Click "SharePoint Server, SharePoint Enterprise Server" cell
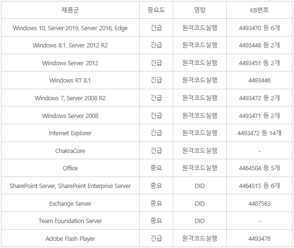Viewport: 294px width, 248px height. 70,186
